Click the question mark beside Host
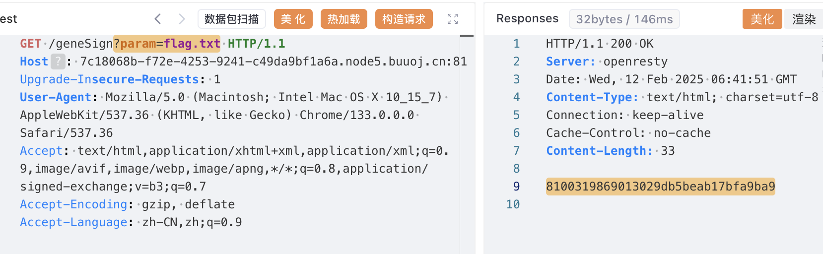 (x=58, y=62)
